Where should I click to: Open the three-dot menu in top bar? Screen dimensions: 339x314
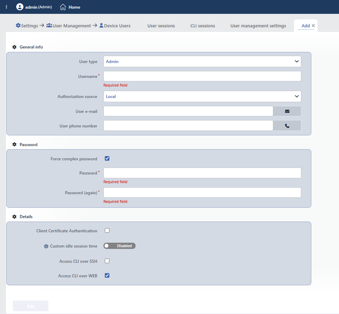pos(7,7)
